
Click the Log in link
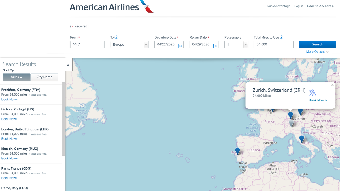299,6
